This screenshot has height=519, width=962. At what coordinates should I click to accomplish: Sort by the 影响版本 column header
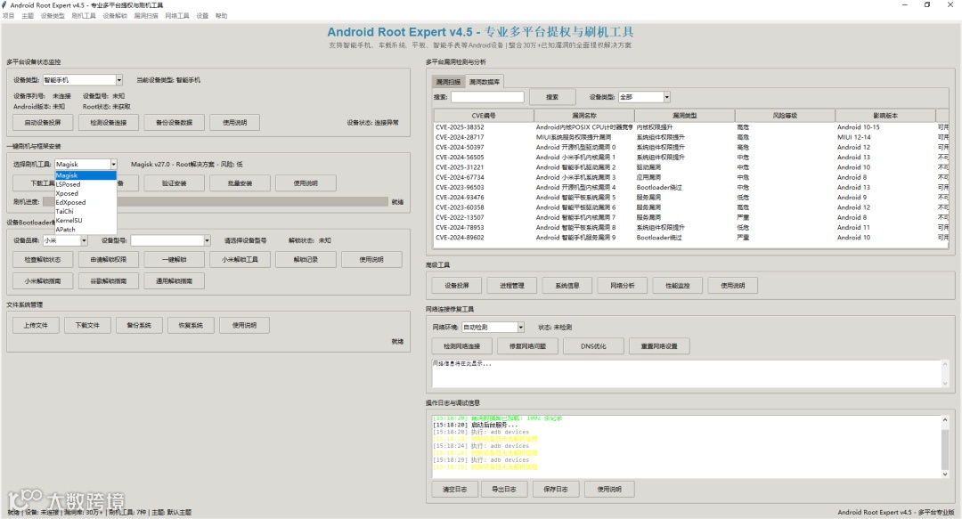(x=885, y=116)
